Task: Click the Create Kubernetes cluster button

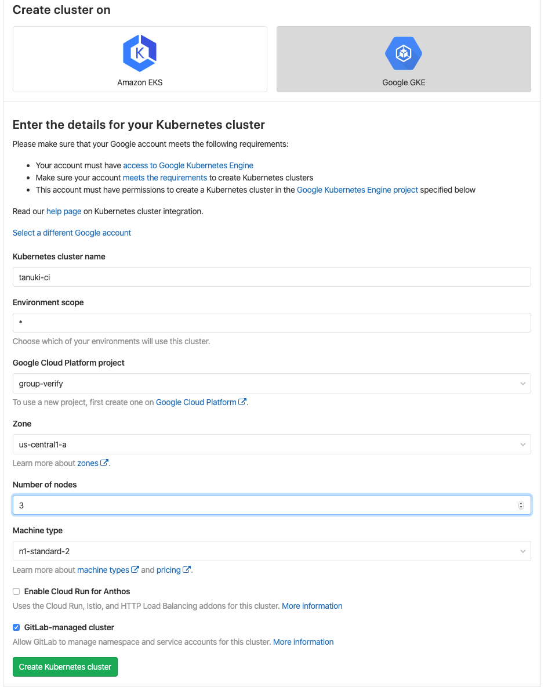Action: tap(65, 667)
